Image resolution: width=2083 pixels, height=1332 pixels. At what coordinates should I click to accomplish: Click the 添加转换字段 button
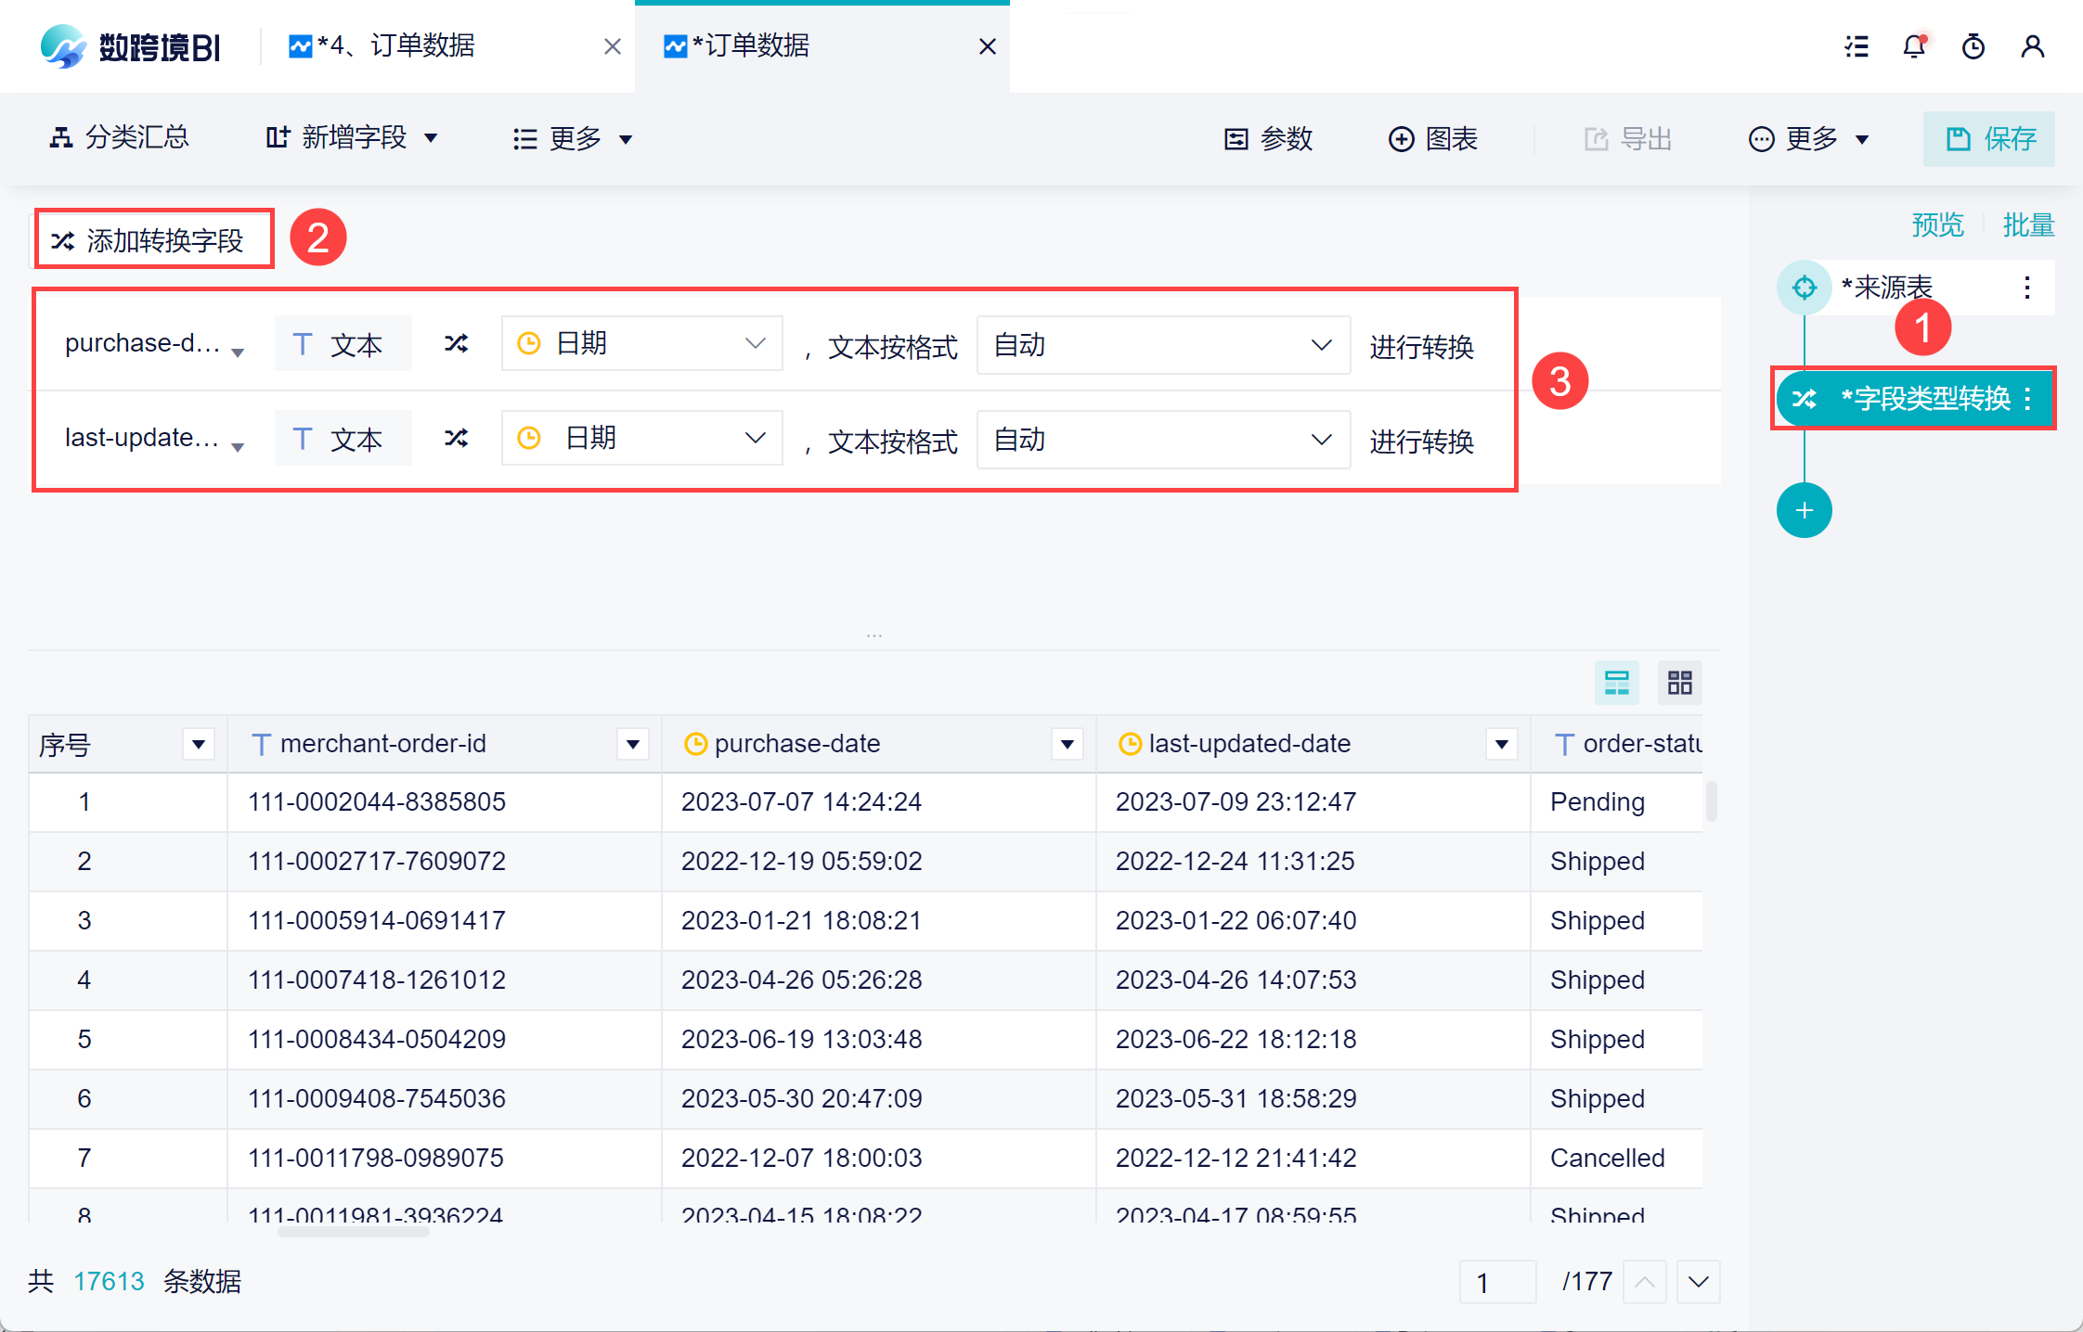[154, 240]
